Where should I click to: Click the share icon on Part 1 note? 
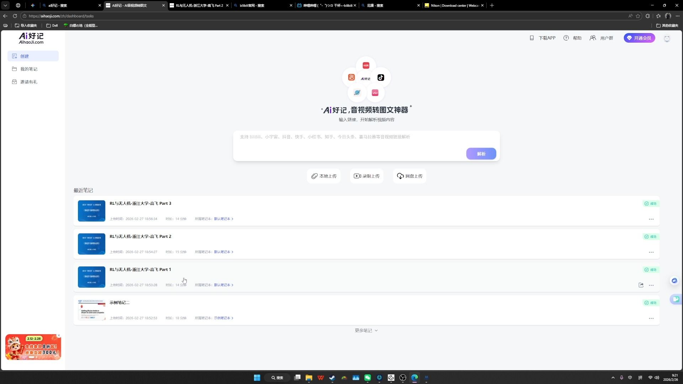pos(641,285)
